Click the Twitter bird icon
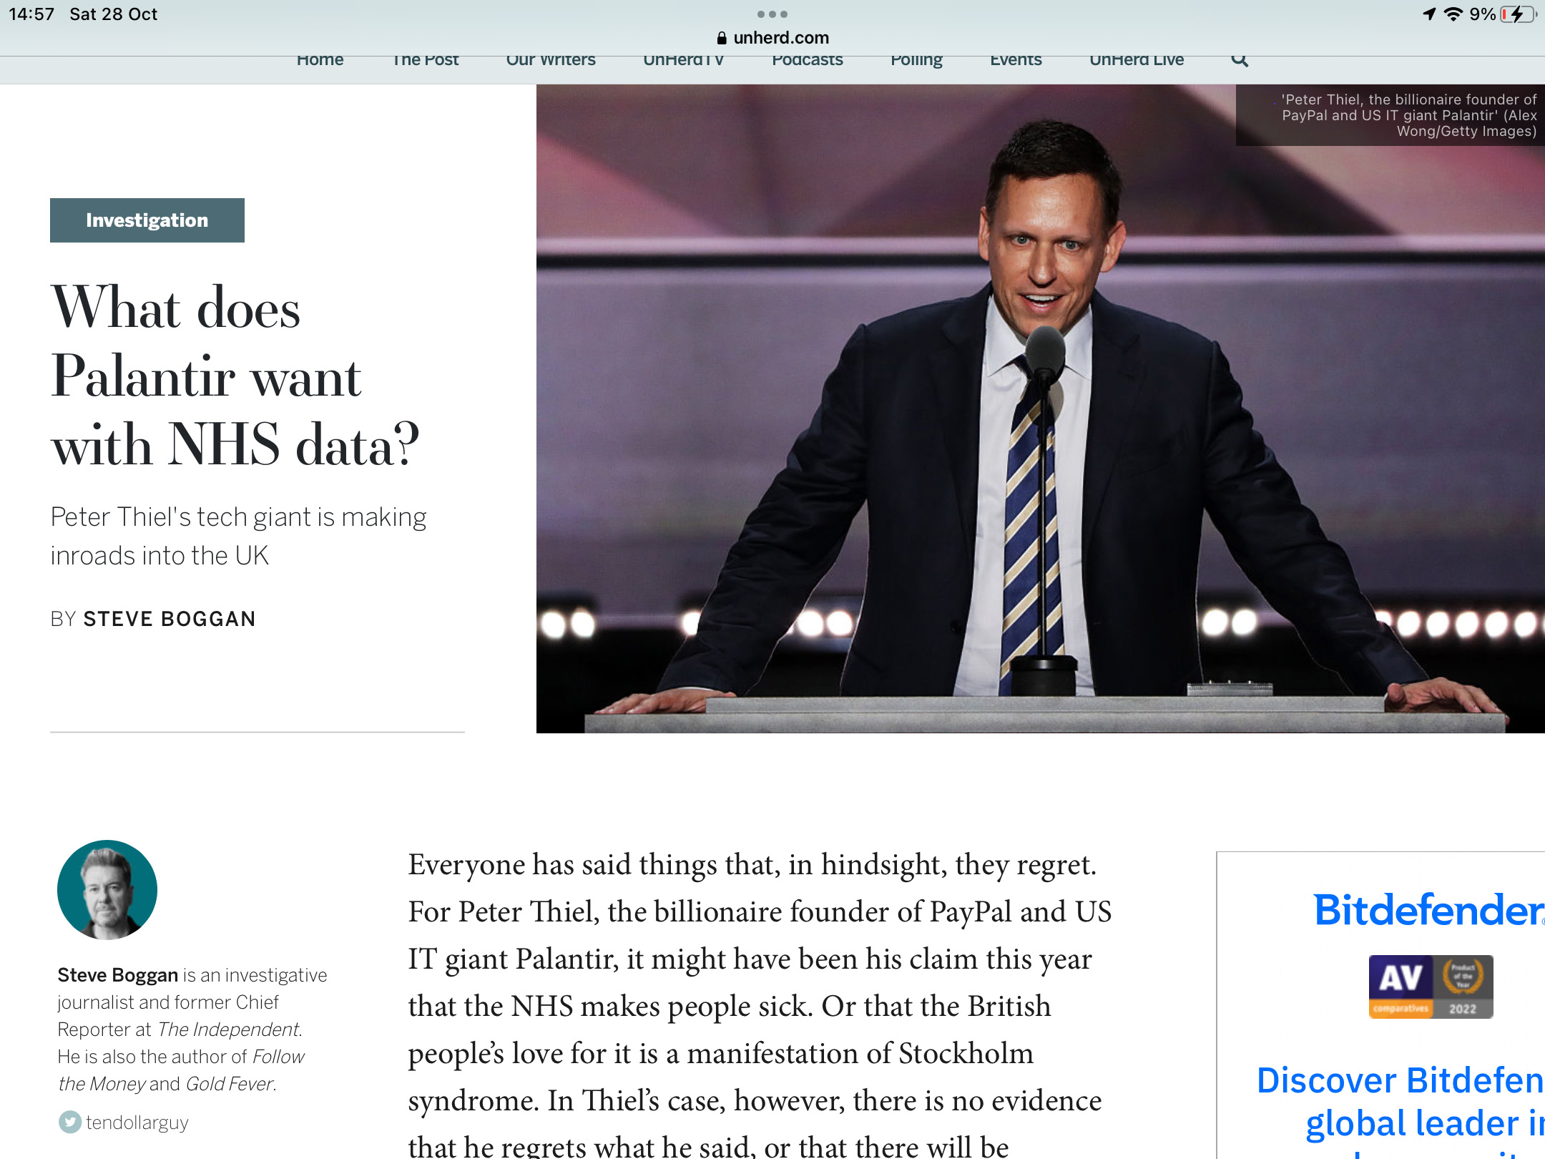 (69, 1122)
